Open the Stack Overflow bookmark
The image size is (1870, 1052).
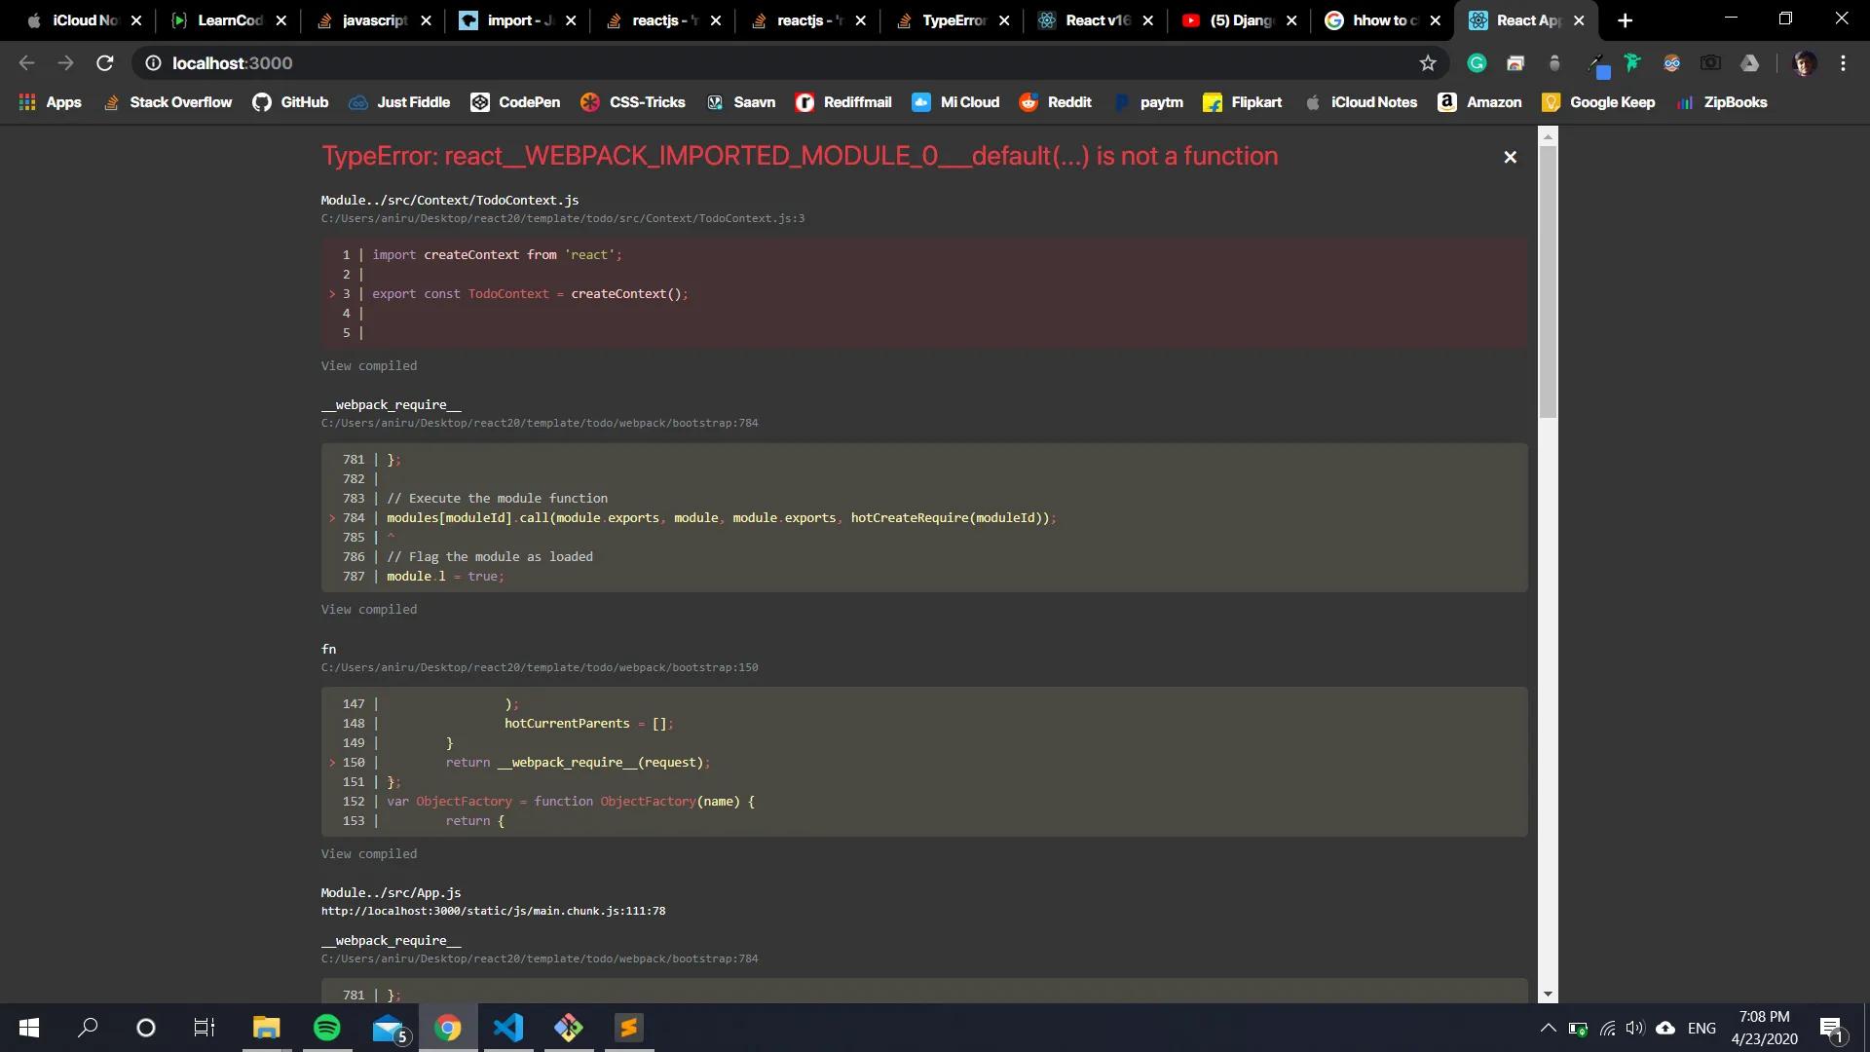point(168,102)
